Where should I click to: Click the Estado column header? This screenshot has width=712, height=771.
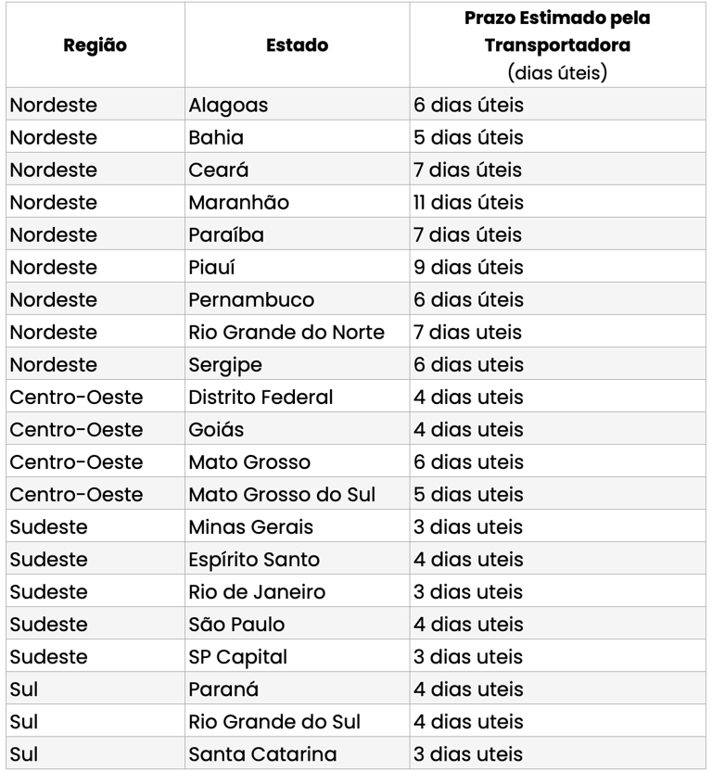click(297, 44)
